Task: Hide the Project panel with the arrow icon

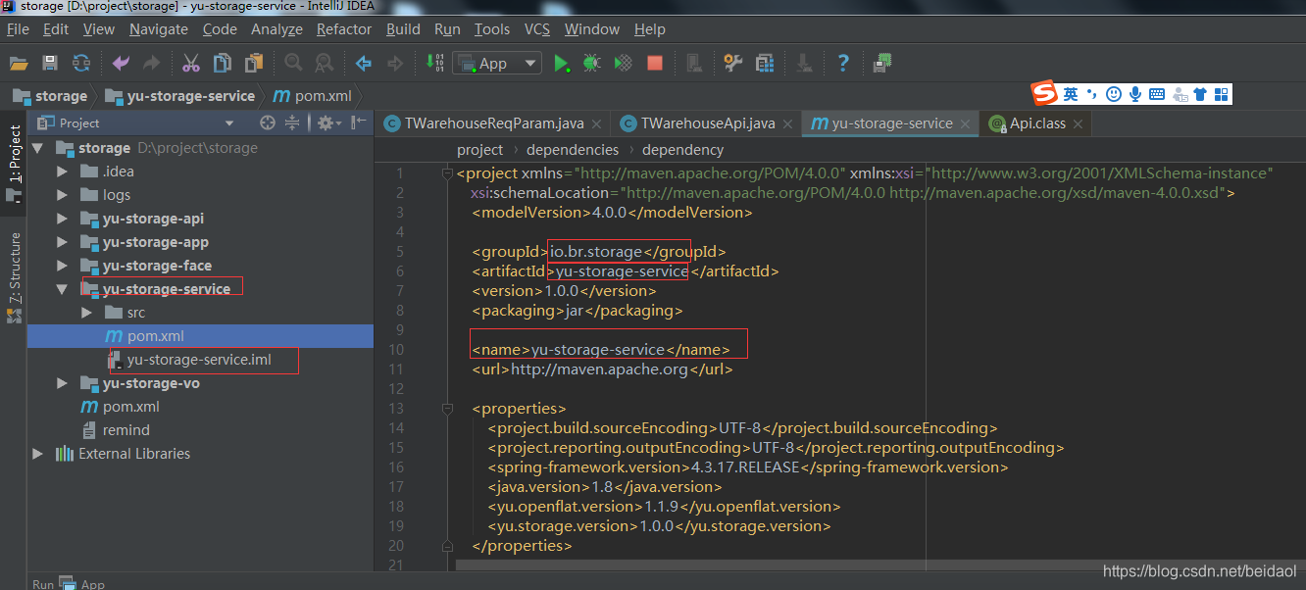Action: [359, 123]
